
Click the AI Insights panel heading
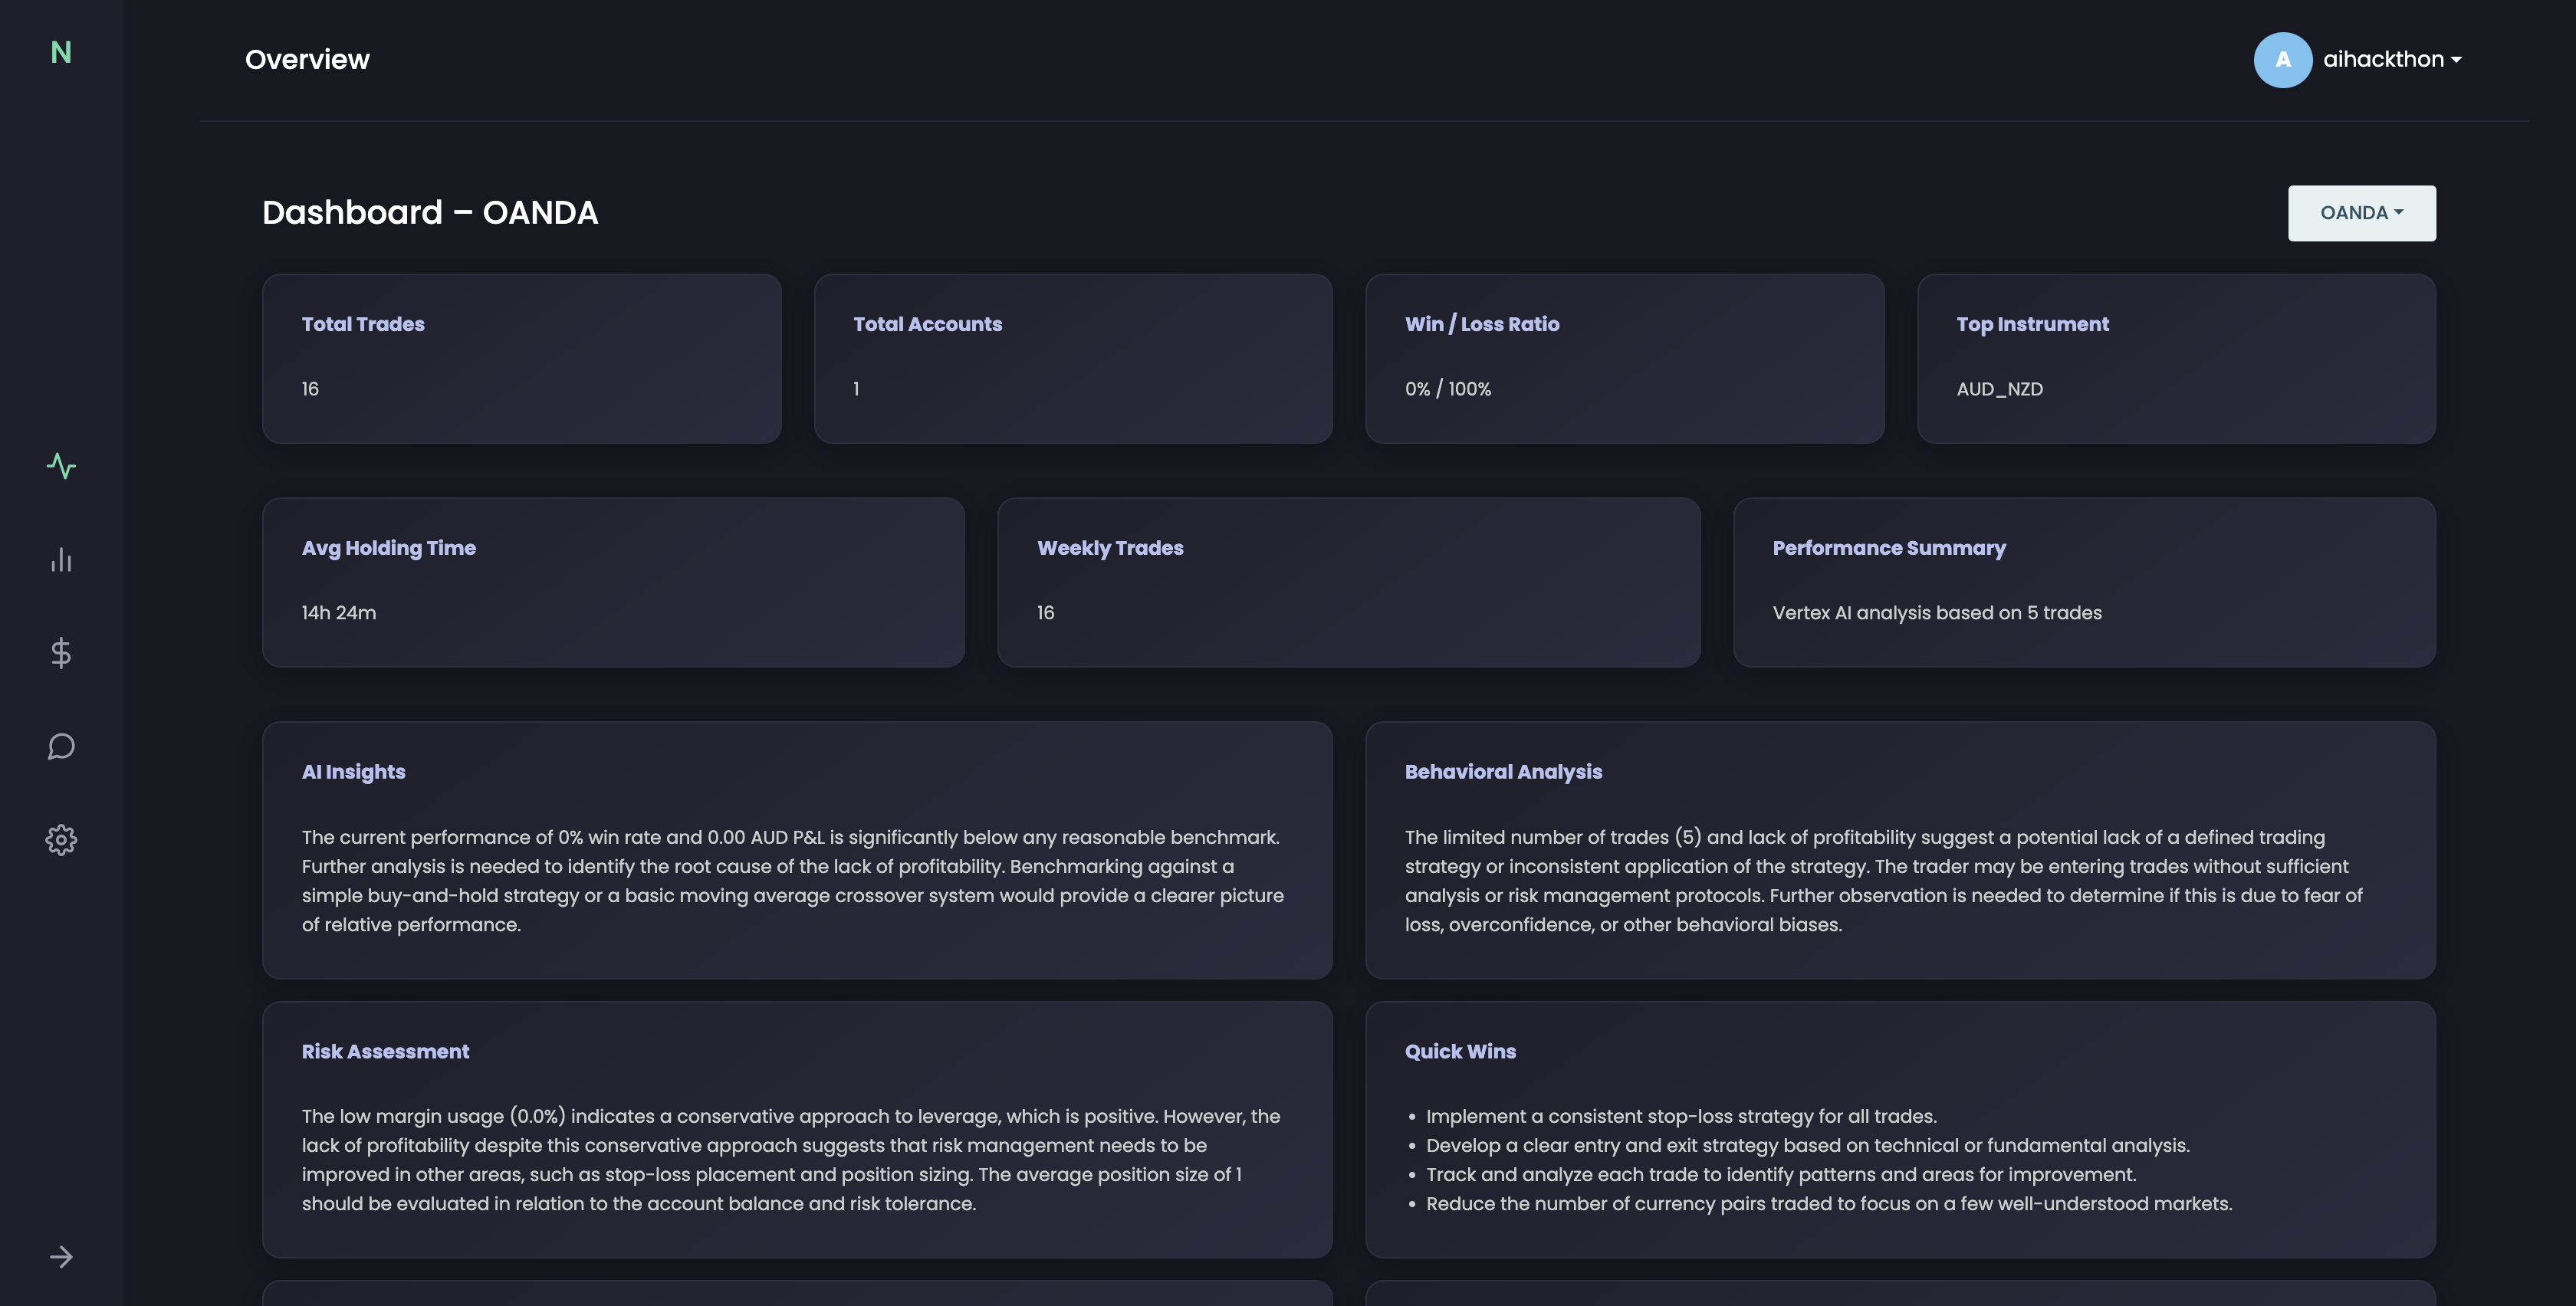click(353, 772)
